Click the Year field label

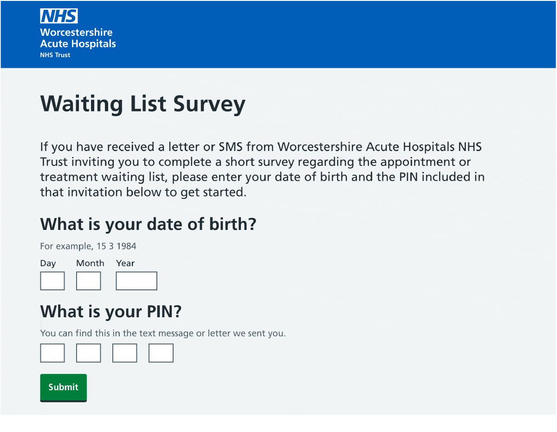(125, 263)
